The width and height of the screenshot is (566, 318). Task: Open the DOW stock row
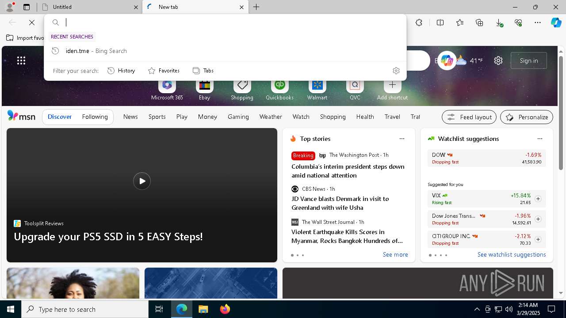pos(487,158)
